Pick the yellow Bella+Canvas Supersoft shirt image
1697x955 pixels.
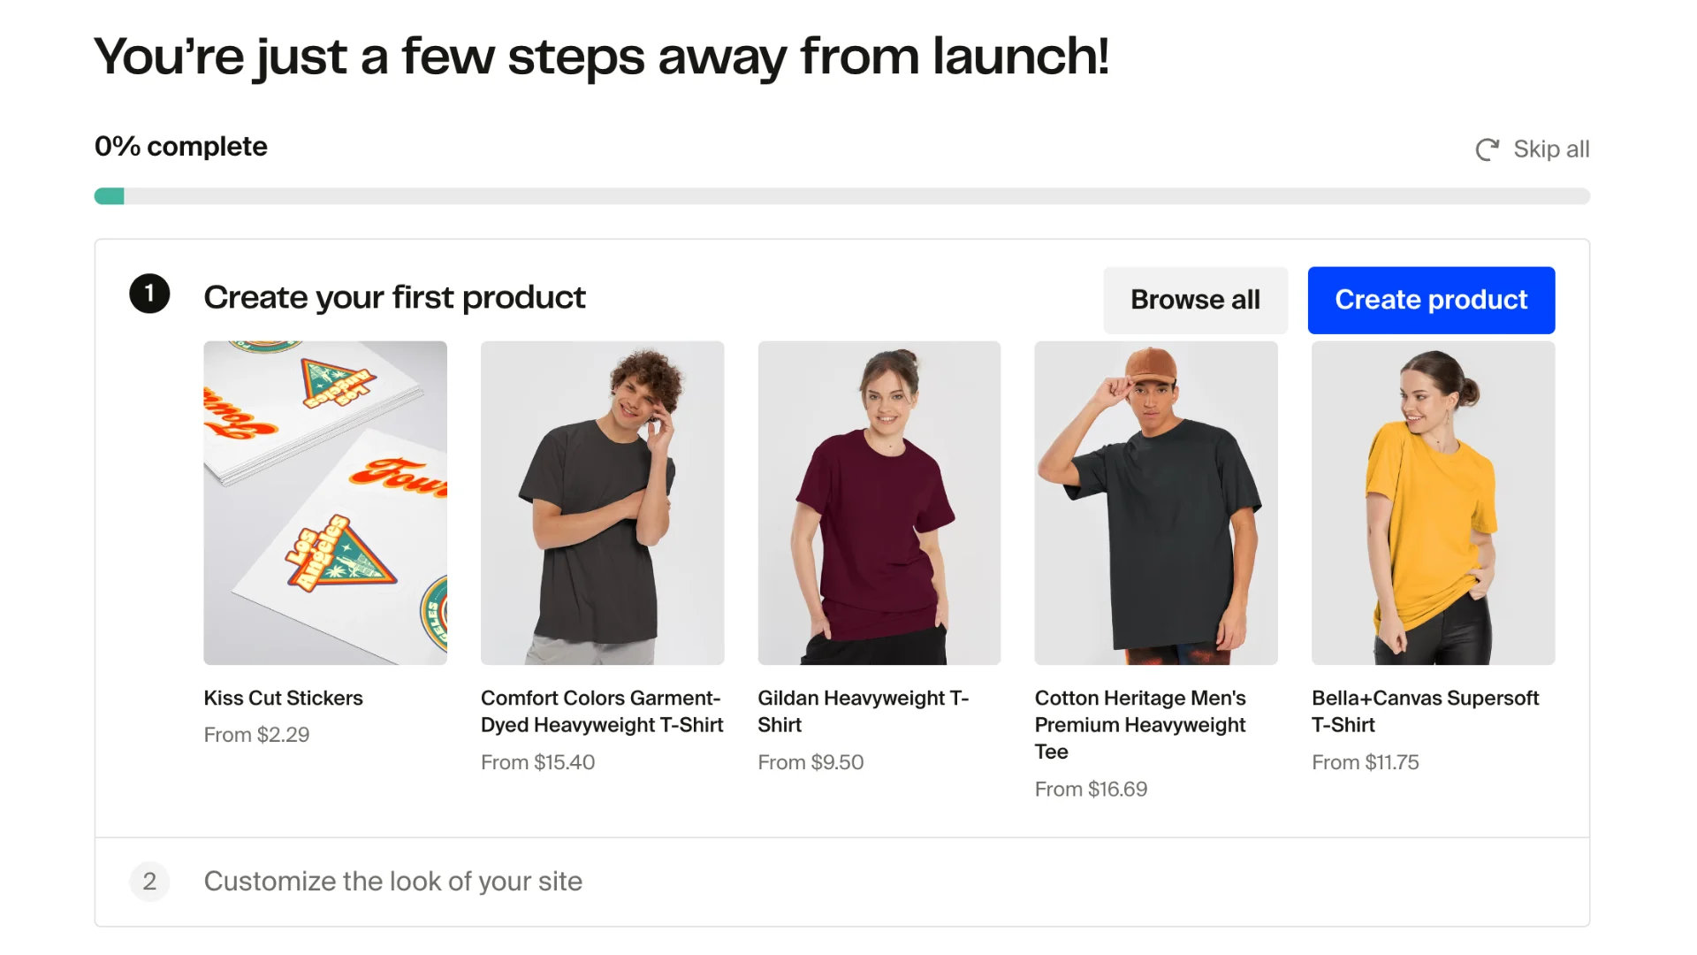coord(1433,503)
